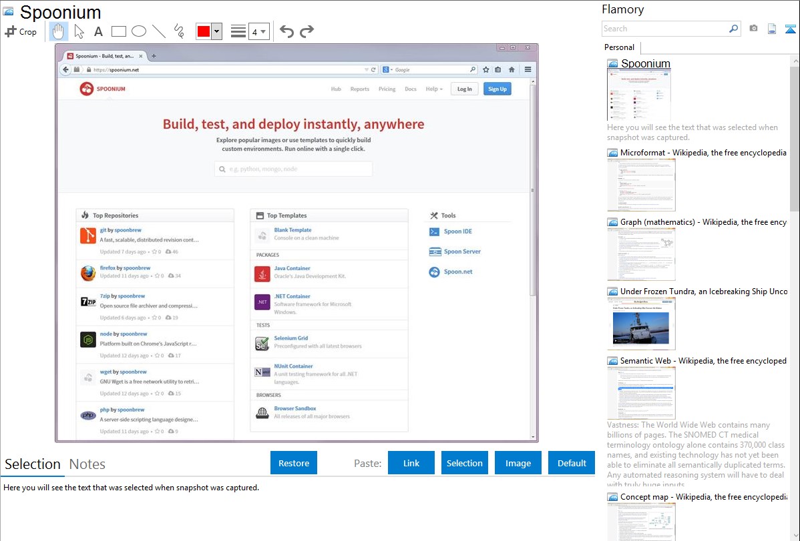Activate the hand pan tool
Screen dimensions: 800x541
pos(58,31)
